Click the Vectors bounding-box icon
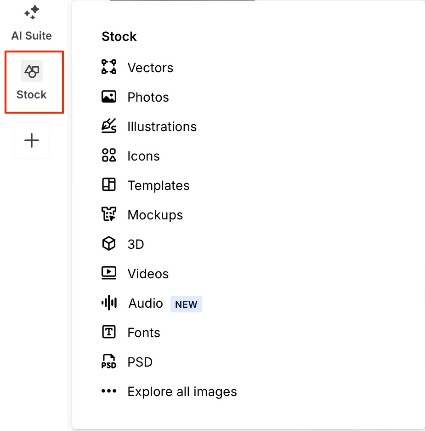 (109, 67)
